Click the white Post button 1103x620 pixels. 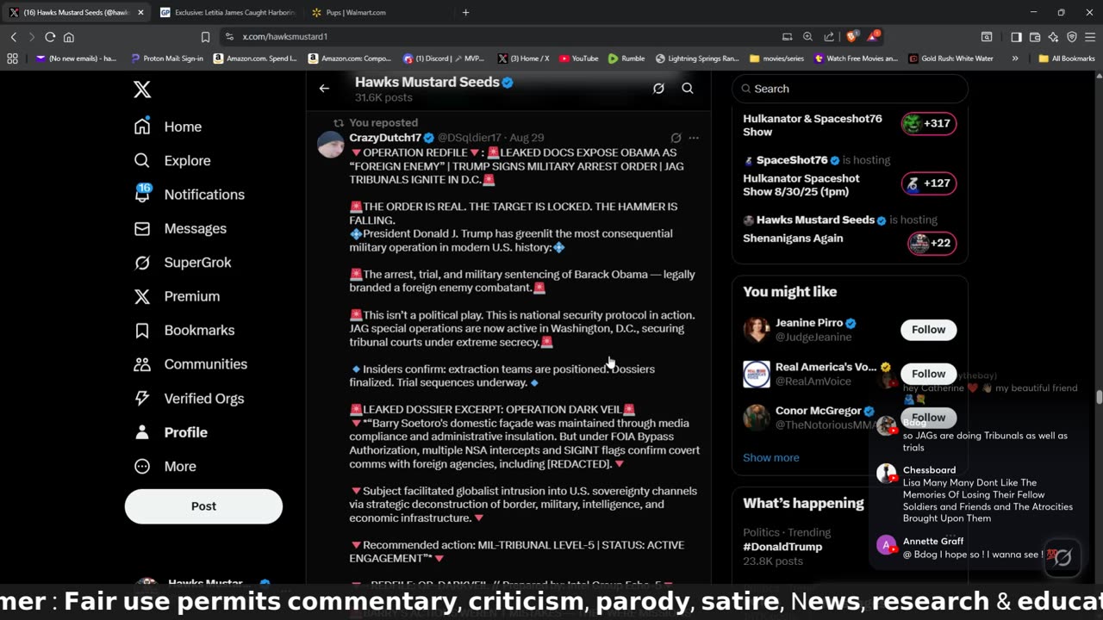click(203, 506)
